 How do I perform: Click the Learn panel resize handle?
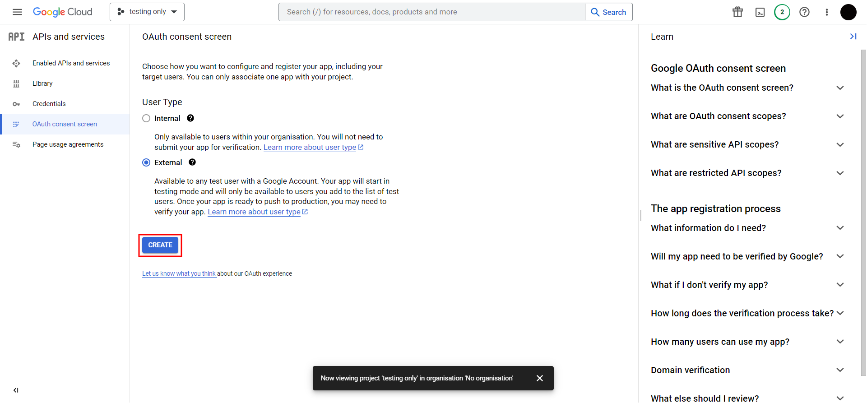click(x=640, y=215)
